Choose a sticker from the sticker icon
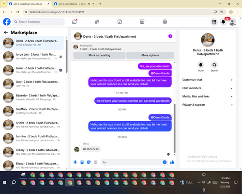 (89, 162)
